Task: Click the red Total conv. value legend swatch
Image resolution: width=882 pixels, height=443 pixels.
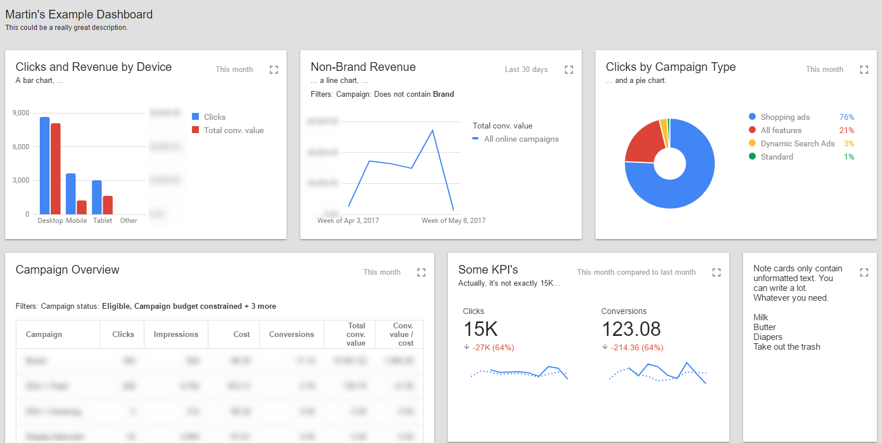Action: (195, 130)
